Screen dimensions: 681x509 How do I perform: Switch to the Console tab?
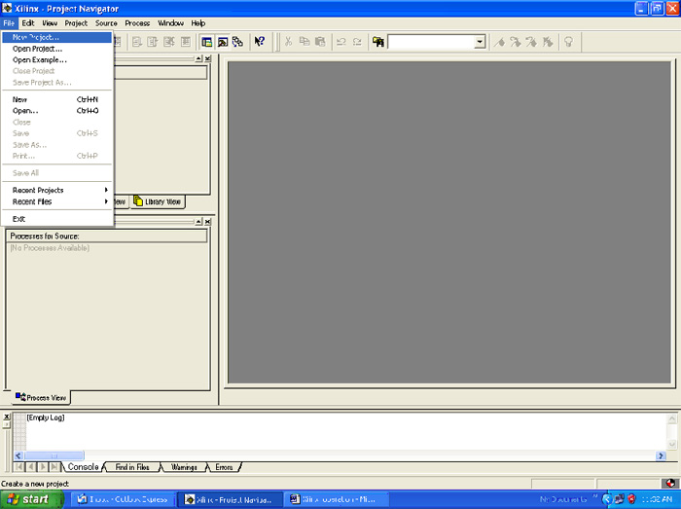83,467
